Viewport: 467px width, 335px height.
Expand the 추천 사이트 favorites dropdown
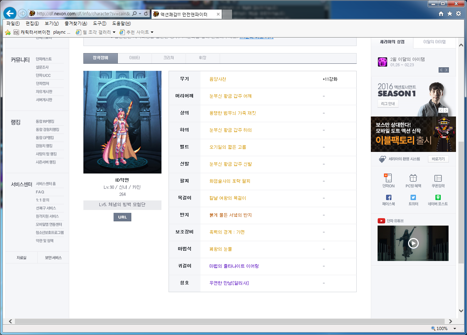point(152,32)
